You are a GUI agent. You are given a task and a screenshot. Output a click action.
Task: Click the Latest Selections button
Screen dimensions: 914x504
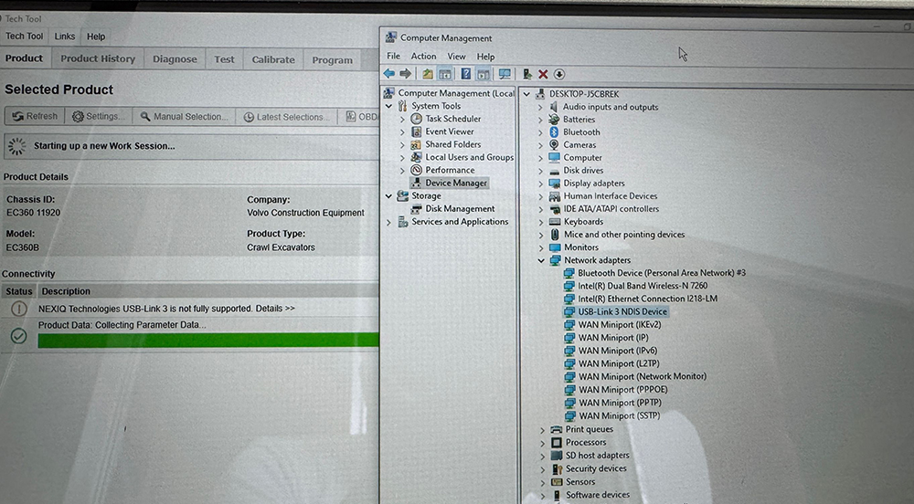(287, 117)
